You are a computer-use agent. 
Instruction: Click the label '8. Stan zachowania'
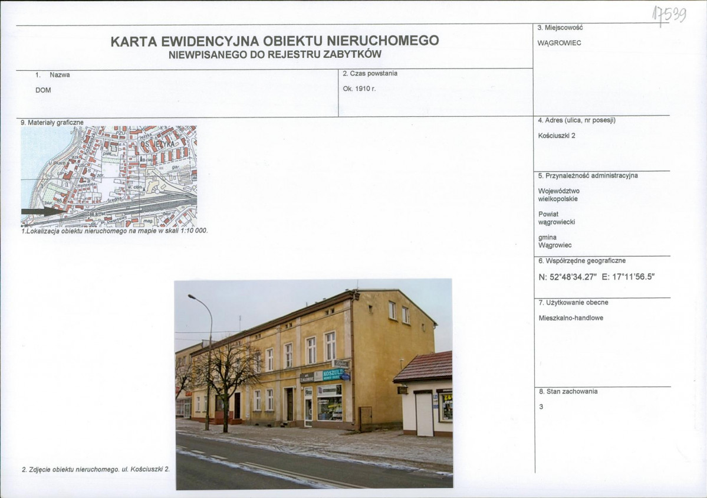[568, 392]
